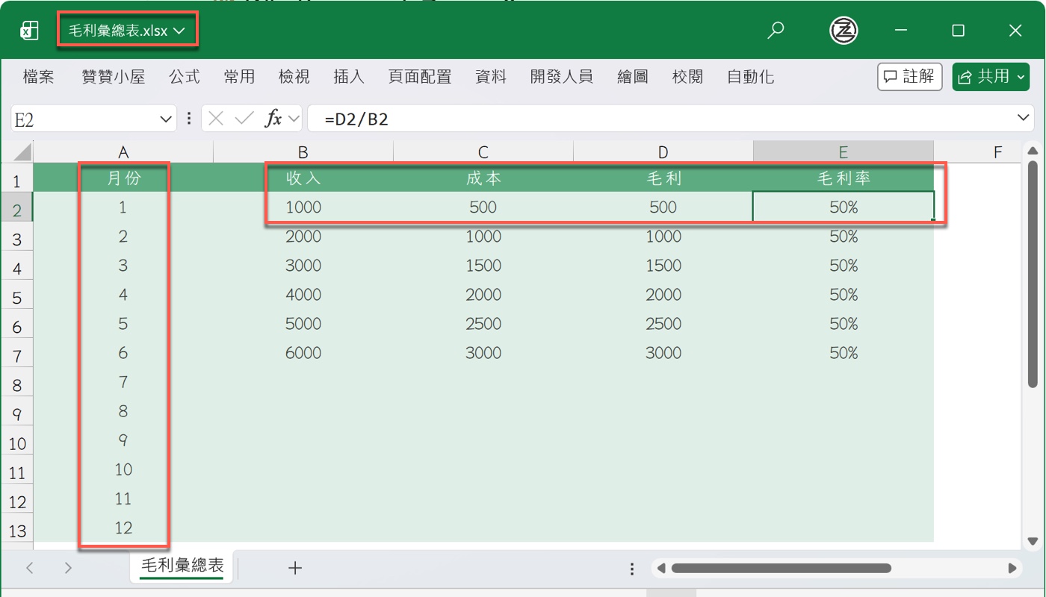Open the user account avatar icon
The width and height of the screenshot is (1046, 597).
point(844,31)
